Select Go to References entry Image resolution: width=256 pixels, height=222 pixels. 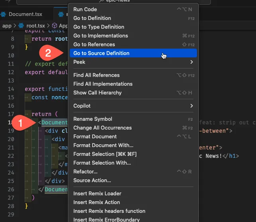(133, 44)
